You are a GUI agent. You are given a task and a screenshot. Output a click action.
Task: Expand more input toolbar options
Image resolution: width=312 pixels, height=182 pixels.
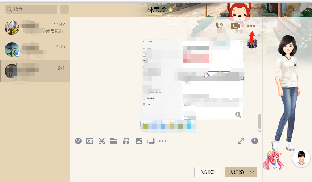coord(163,141)
